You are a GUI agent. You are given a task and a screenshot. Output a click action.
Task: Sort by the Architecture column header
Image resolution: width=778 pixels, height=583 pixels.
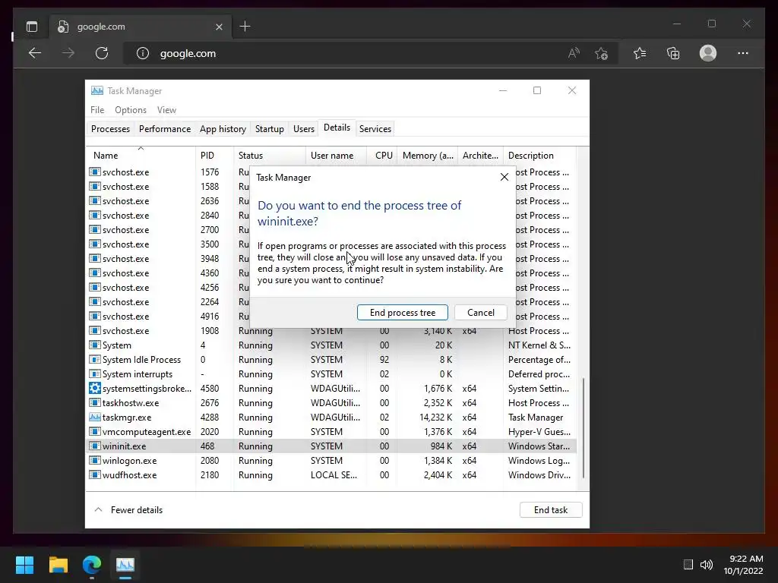(x=480, y=155)
